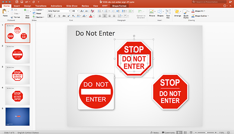Viewport: 234px width, 134px height.
Task: Open the Review tab
Action: click(x=85, y=6)
